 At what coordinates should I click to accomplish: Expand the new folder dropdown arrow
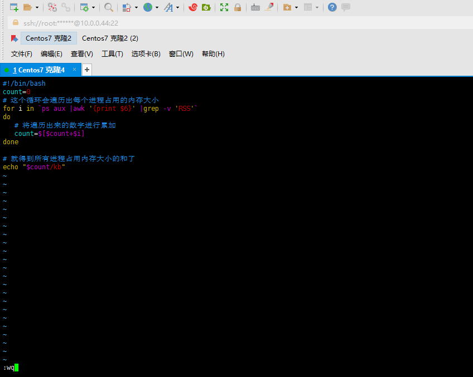(297, 7)
